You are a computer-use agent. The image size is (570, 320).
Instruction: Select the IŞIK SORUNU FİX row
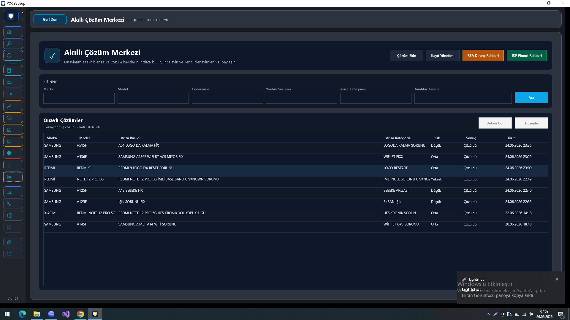click(296, 204)
